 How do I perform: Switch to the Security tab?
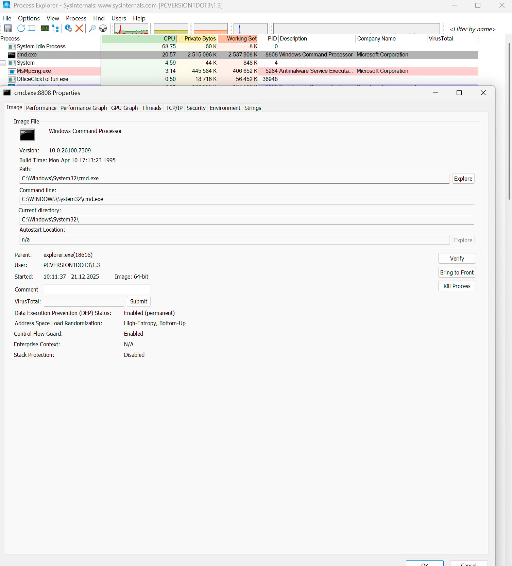tap(196, 108)
